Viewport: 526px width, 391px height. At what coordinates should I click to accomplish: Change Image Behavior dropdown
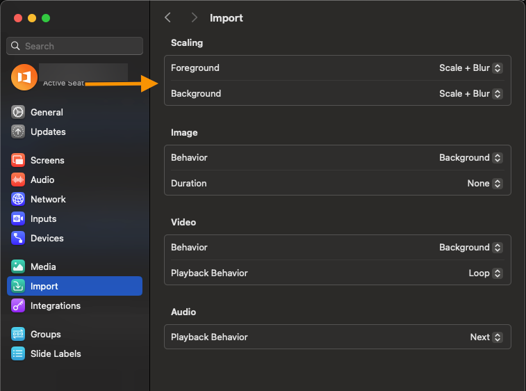click(470, 157)
